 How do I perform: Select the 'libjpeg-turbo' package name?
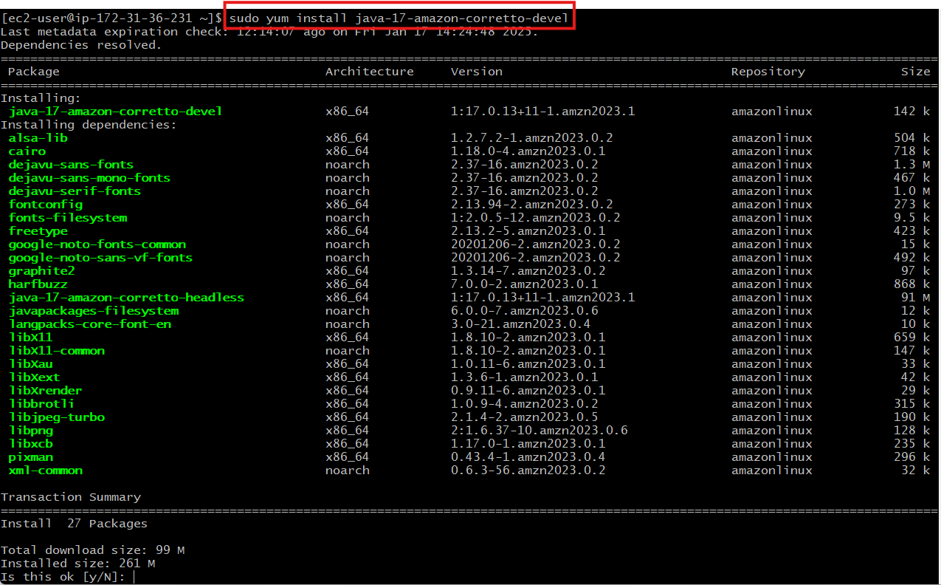pyautogui.click(x=56, y=417)
